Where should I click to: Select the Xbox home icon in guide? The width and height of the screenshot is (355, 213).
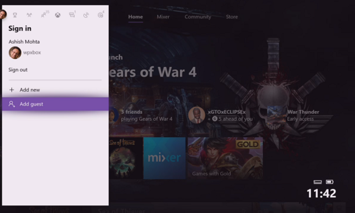pyautogui.click(x=58, y=15)
